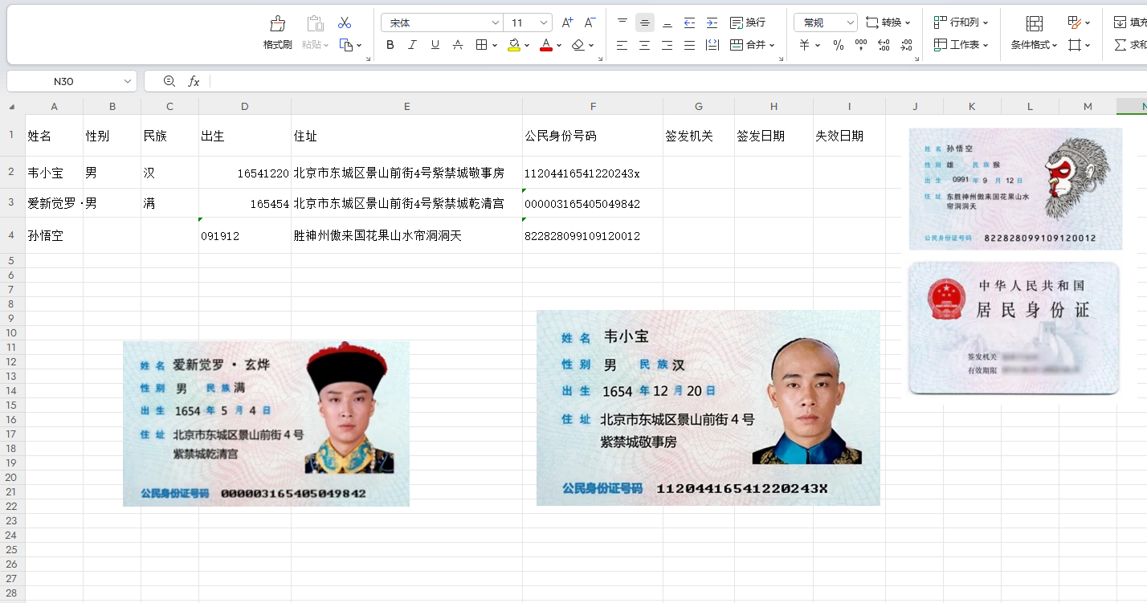
Task: Click the Increase decimal places icon
Action: (884, 45)
